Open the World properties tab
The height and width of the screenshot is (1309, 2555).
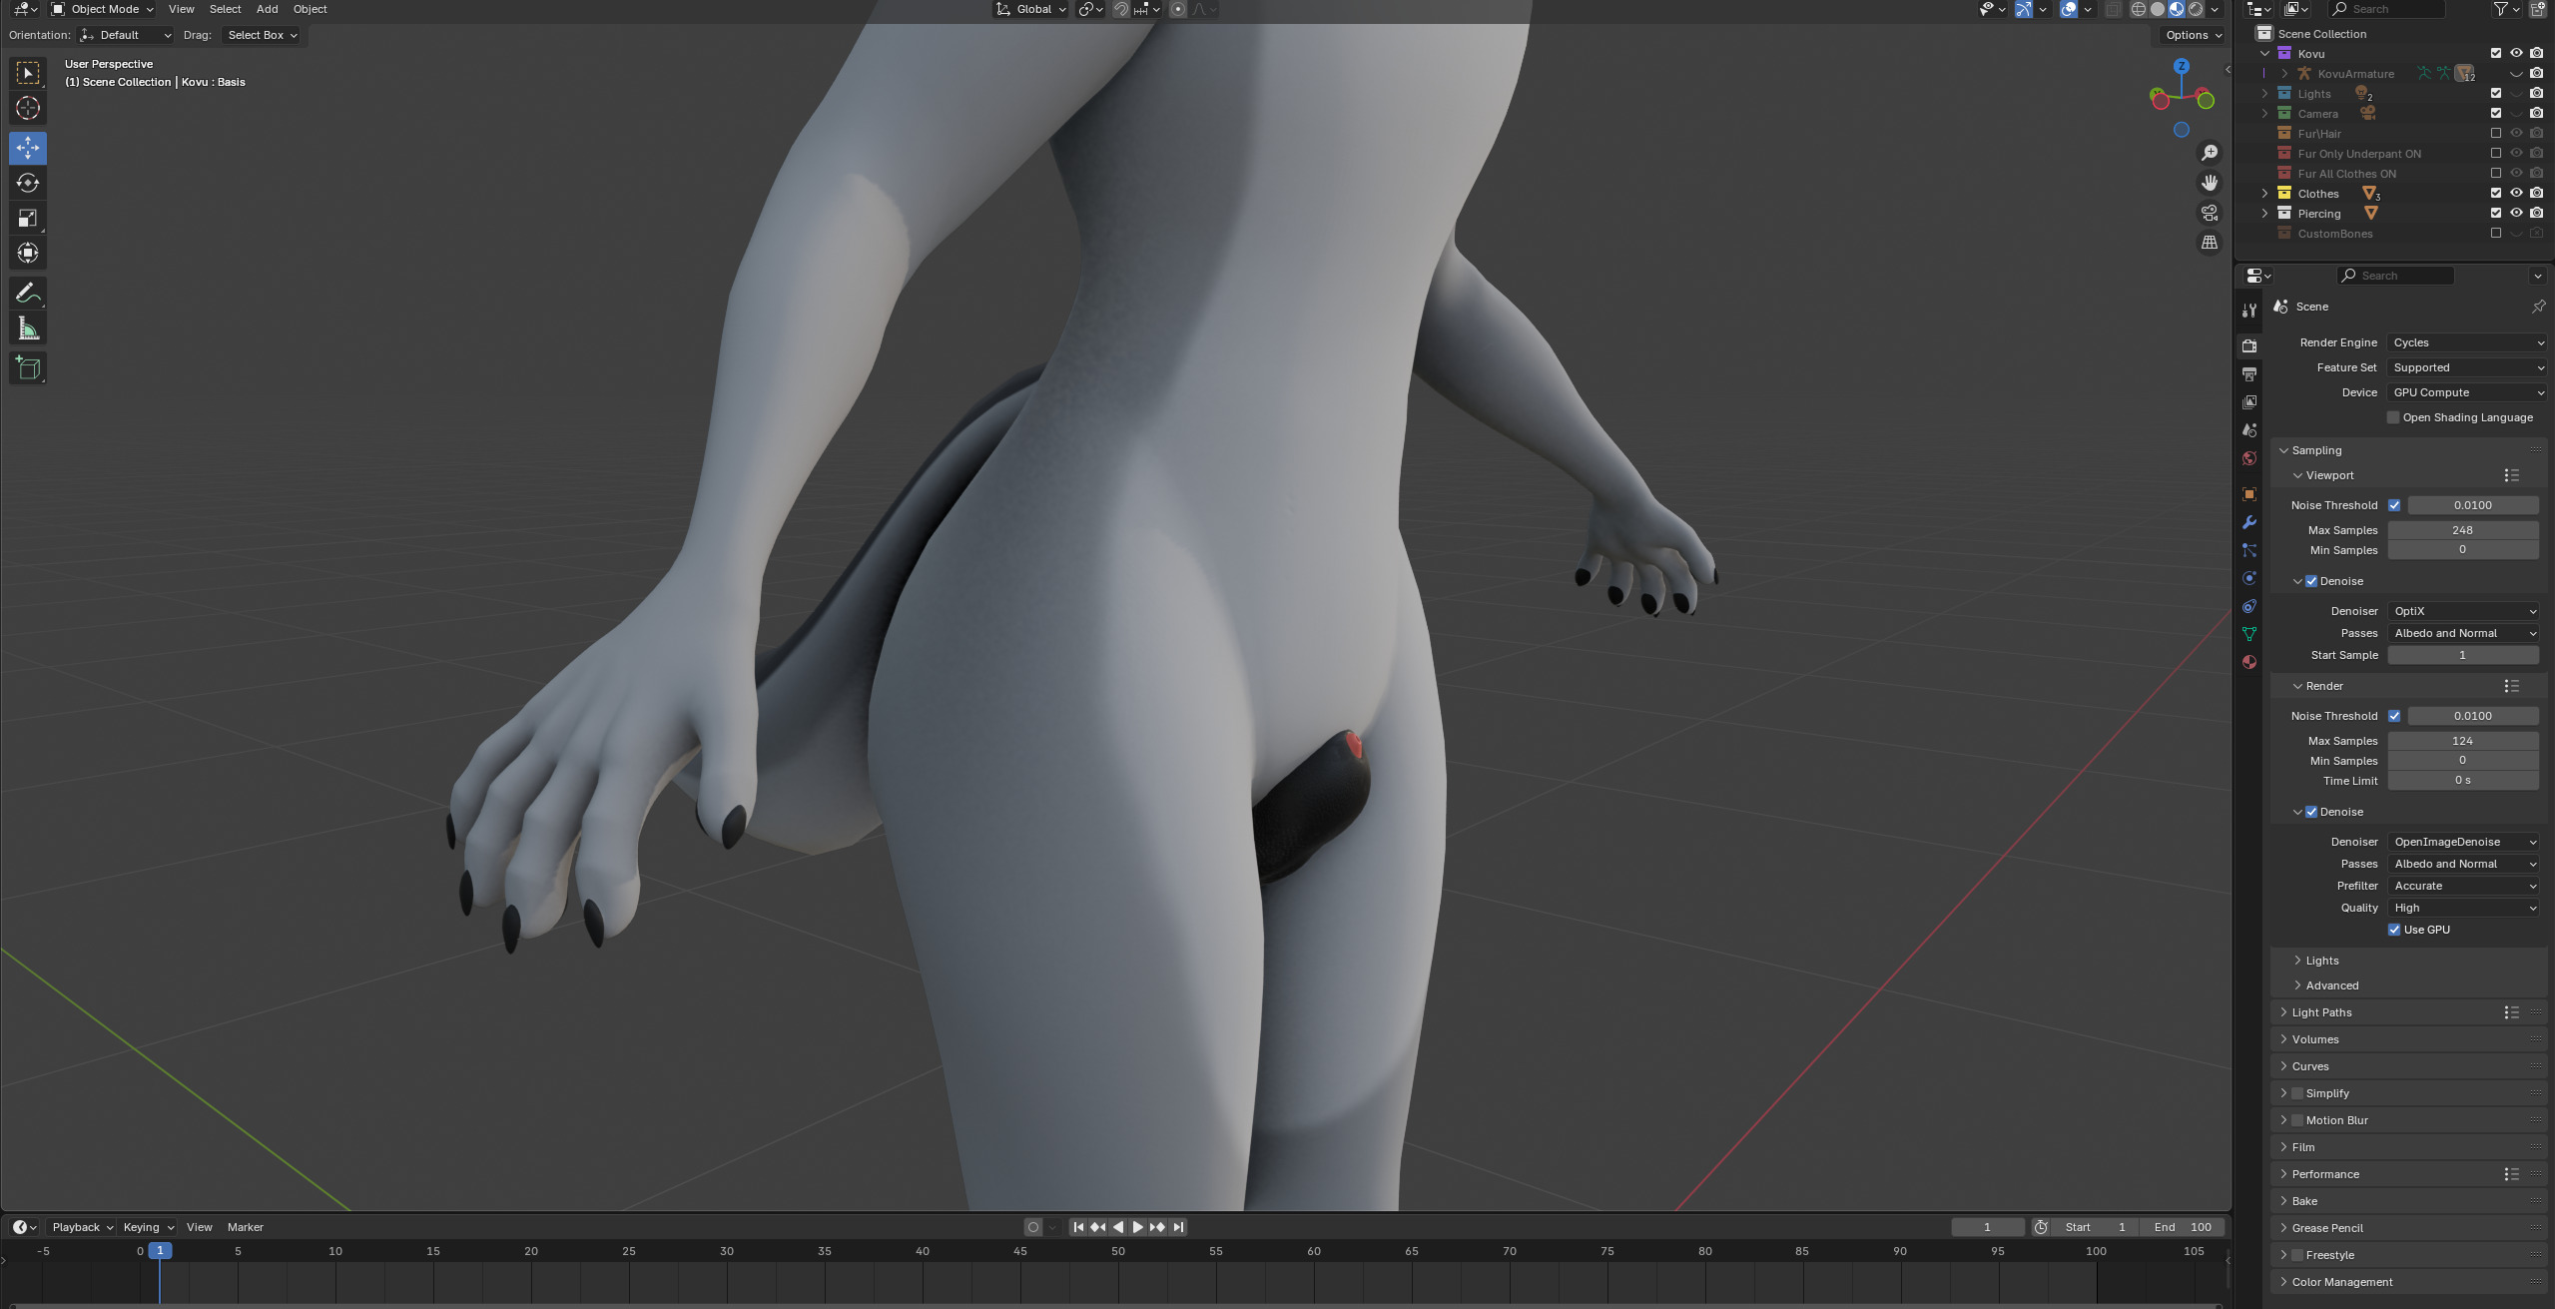2248,458
